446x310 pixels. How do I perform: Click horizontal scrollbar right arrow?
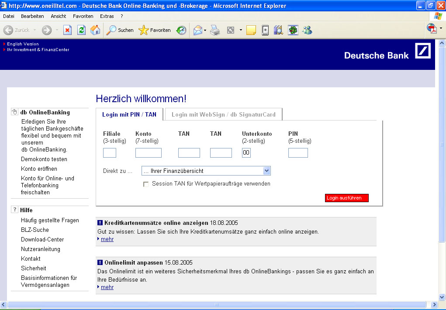point(434,305)
